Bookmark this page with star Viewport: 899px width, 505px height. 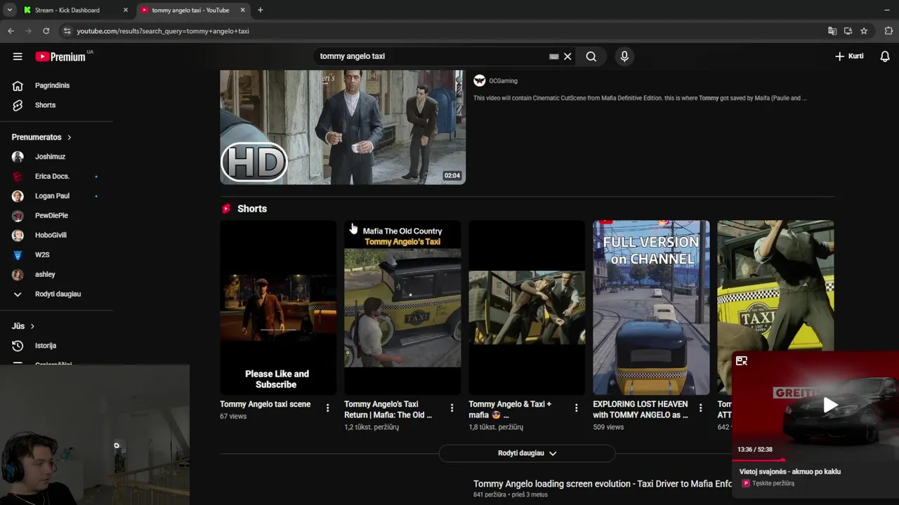point(864,31)
